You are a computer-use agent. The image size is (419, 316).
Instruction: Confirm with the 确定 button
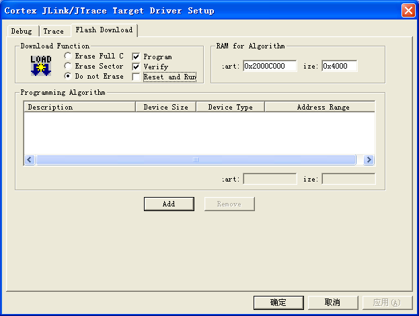click(x=278, y=303)
